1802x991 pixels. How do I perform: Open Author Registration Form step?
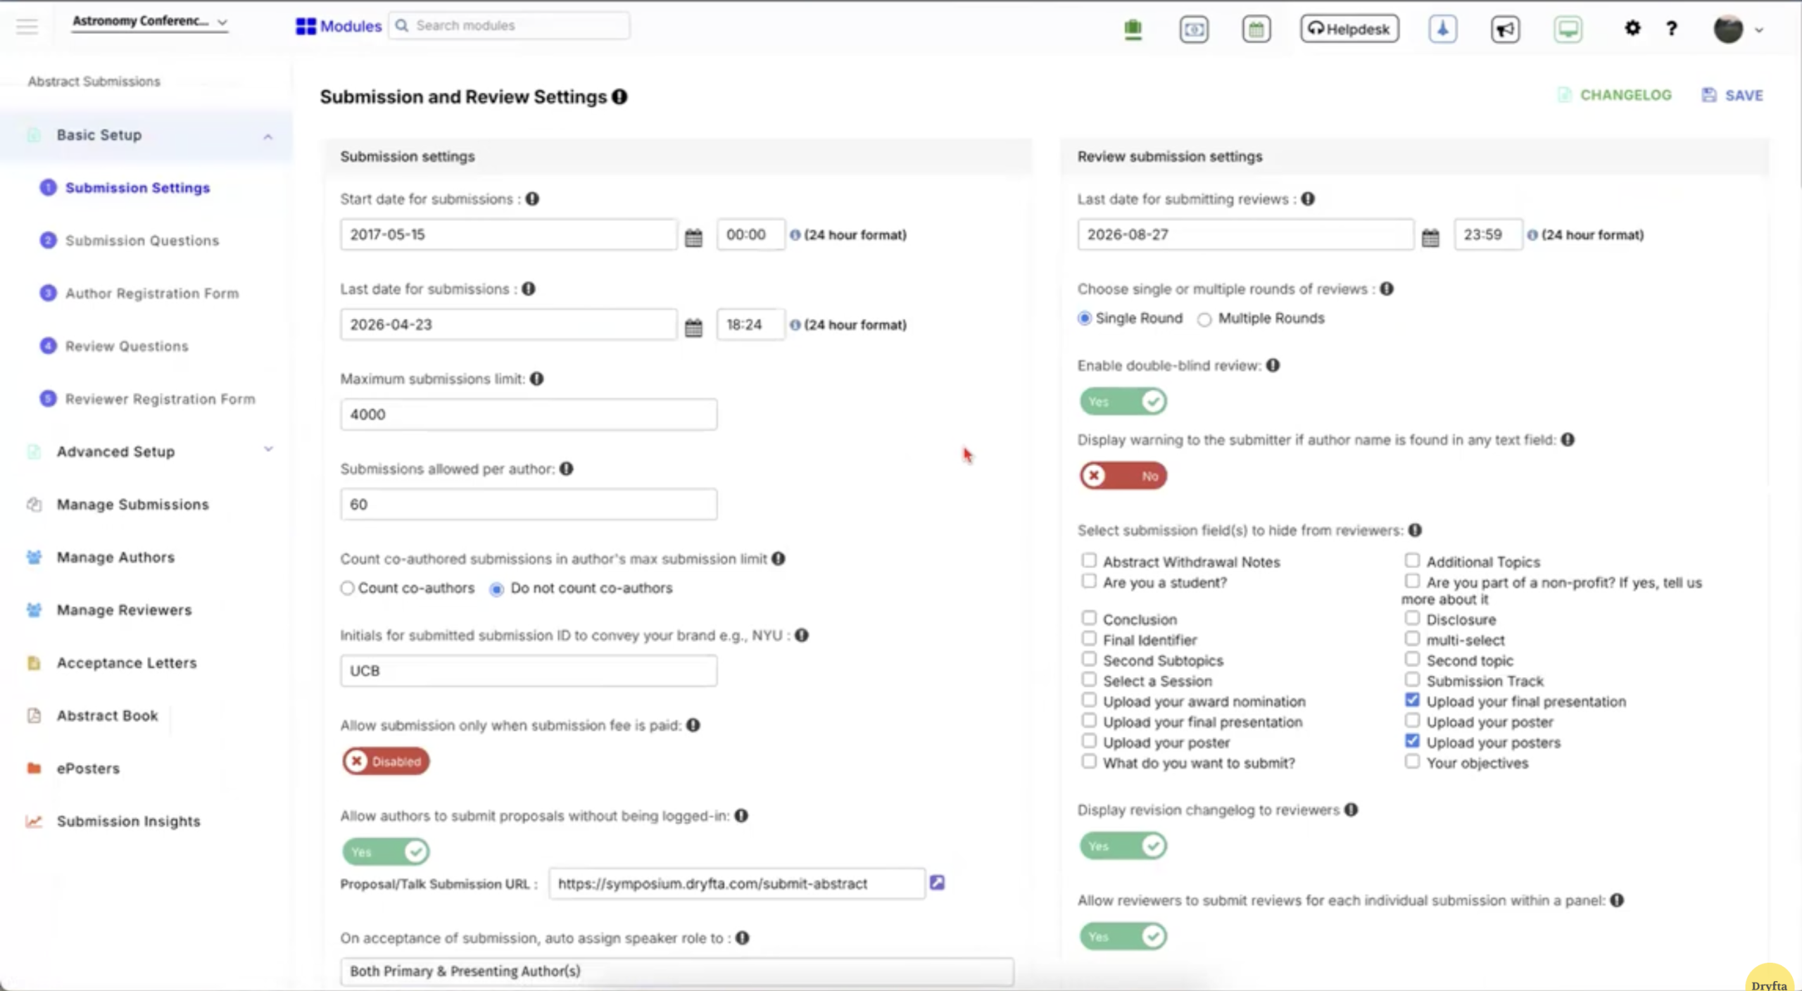(x=152, y=293)
